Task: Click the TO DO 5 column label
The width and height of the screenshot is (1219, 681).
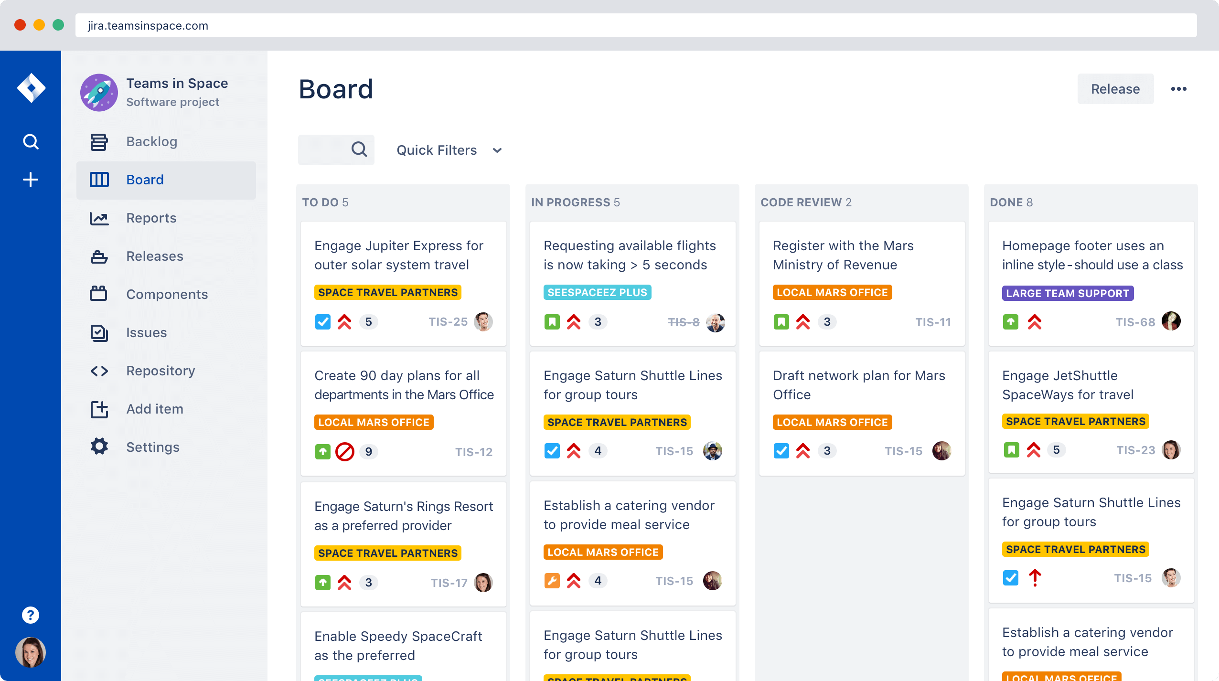Action: (326, 202)
